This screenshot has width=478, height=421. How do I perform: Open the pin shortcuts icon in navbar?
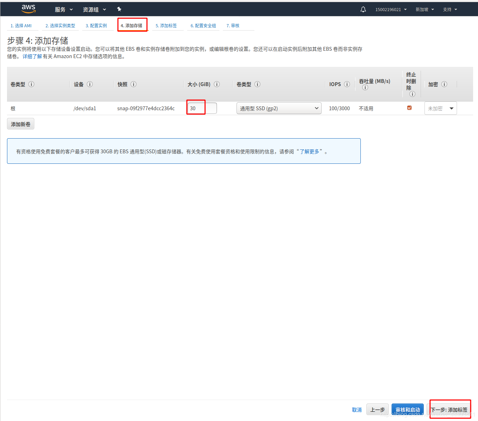click(119, 9)
